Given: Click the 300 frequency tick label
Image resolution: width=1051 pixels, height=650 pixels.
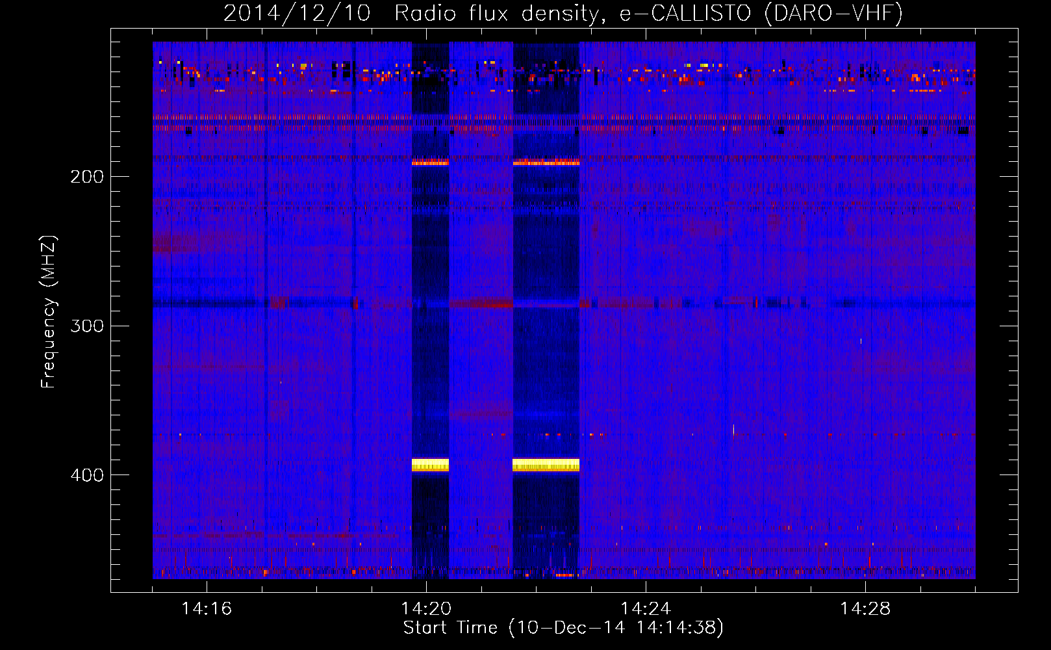Looking at the screenshot, I should 87,326.
